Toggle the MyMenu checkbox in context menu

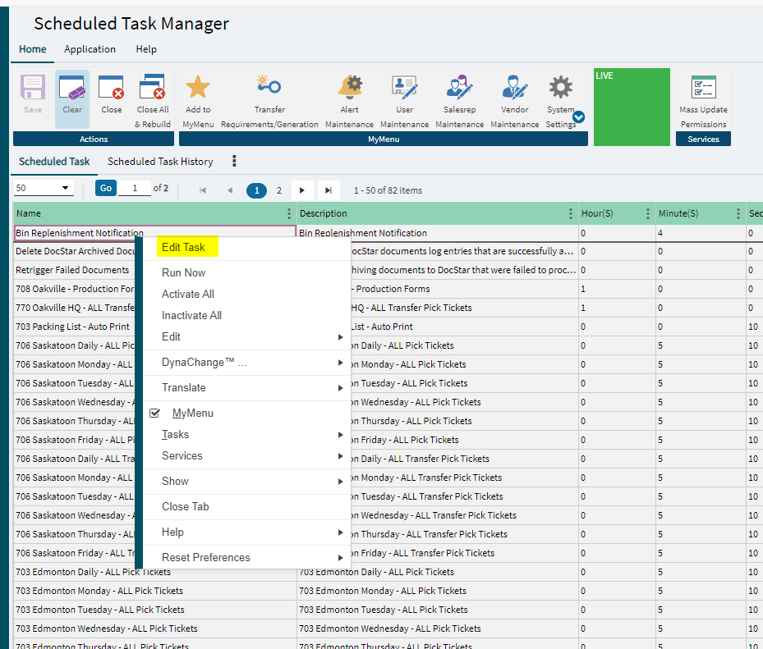tap(154, 414)
